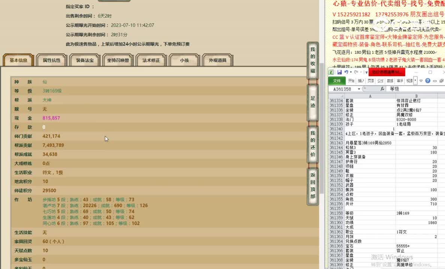Switch to the 页面 layout ribbon tab
This screenshot has height=269, width=445.
pos(370,81)
